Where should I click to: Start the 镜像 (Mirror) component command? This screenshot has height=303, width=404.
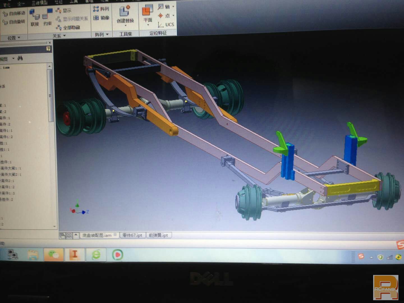[x=101, y=18]
